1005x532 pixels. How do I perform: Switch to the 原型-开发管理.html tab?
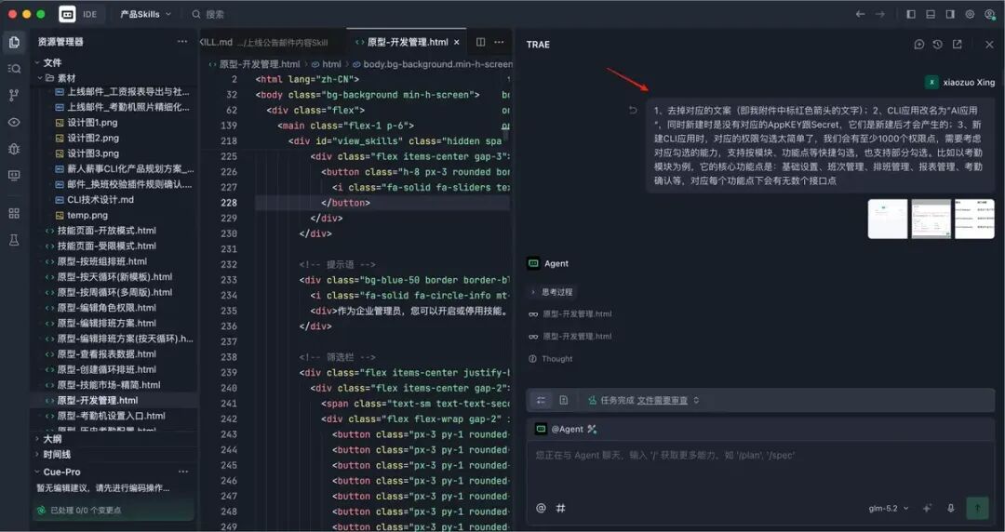click(407, 42)
